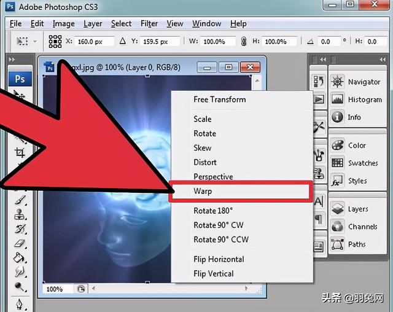Open the Swatches panel
This screenshot has width=393, height=312.
[x=357, y=163]
